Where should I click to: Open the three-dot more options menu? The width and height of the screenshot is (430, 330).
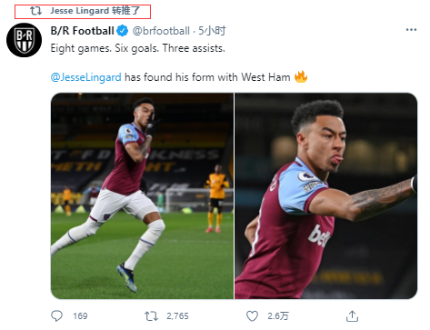pyautogui.click(x=411, y=30)
